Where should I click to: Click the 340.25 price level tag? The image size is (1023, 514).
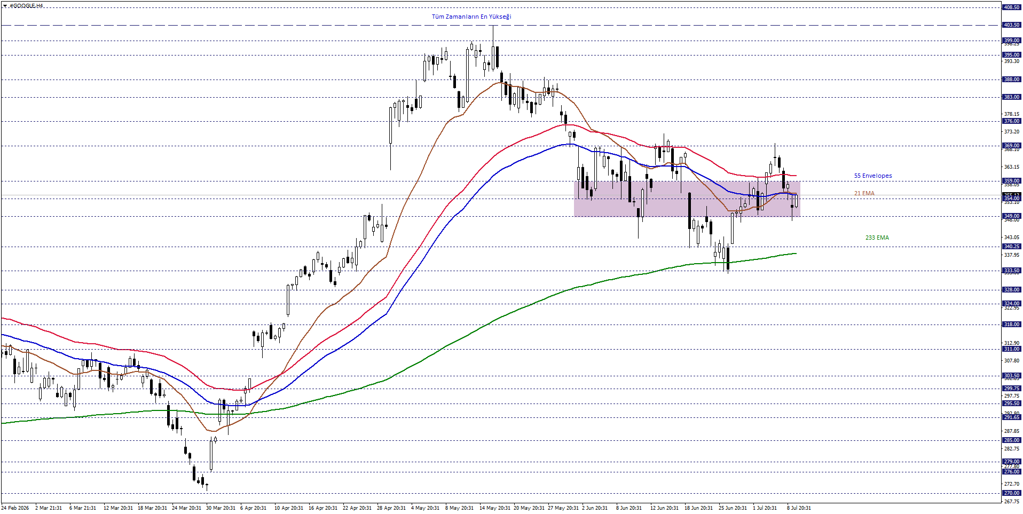1012,247
